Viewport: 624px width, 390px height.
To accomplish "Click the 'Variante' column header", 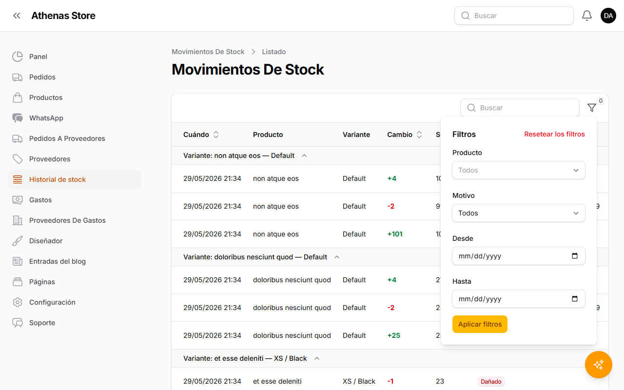I will click(356, 135).
